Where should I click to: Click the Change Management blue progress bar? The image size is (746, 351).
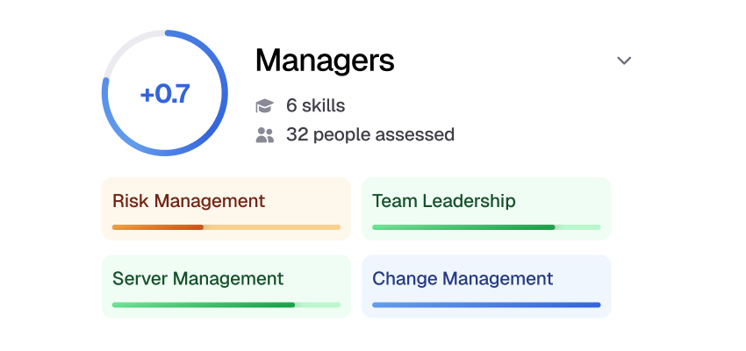tap(485, 304)
